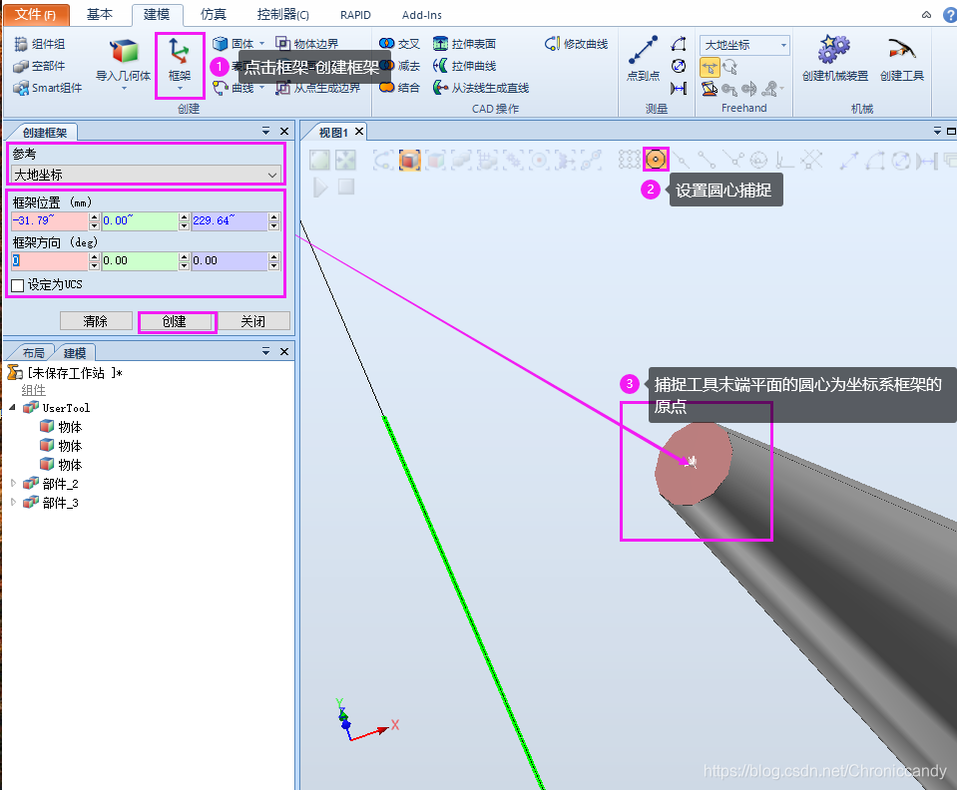Viewport: 957px width, 790px height.
Task: Toggle snap to grid icon
Action: tap(629, 160)
